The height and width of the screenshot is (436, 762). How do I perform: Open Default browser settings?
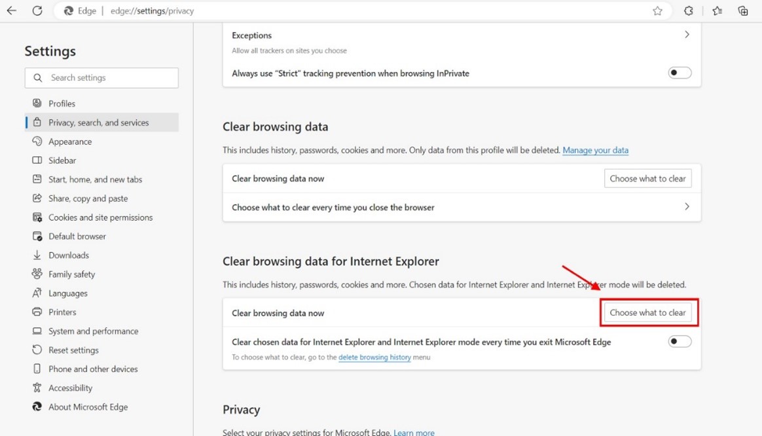[x=77, y=236]
